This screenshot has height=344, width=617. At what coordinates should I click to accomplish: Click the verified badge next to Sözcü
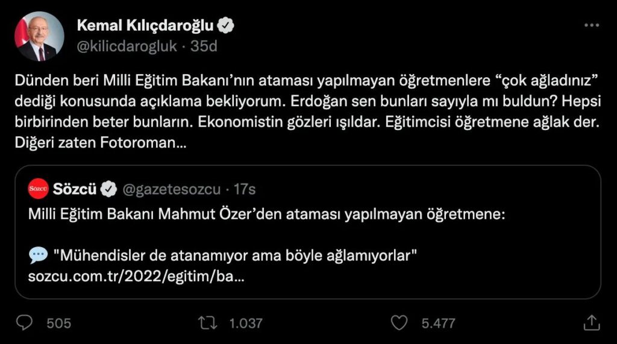[x=108, y=190]
